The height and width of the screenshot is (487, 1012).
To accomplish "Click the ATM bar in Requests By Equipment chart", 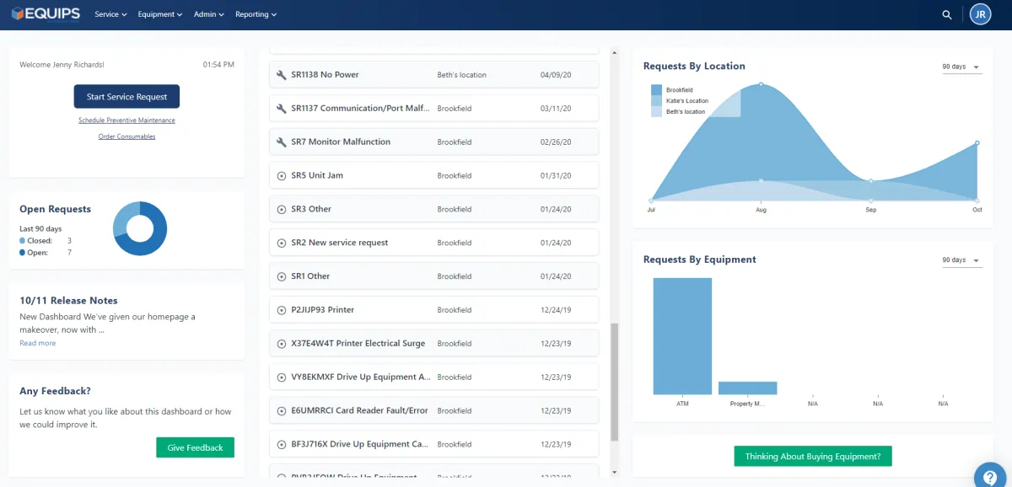I will (x=682, y=337).
